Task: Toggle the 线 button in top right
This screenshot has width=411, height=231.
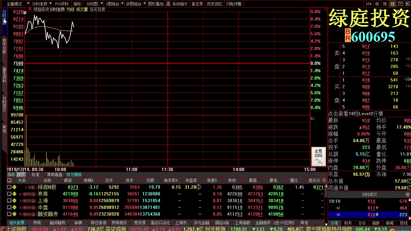Action: click(x=392, y=4)
